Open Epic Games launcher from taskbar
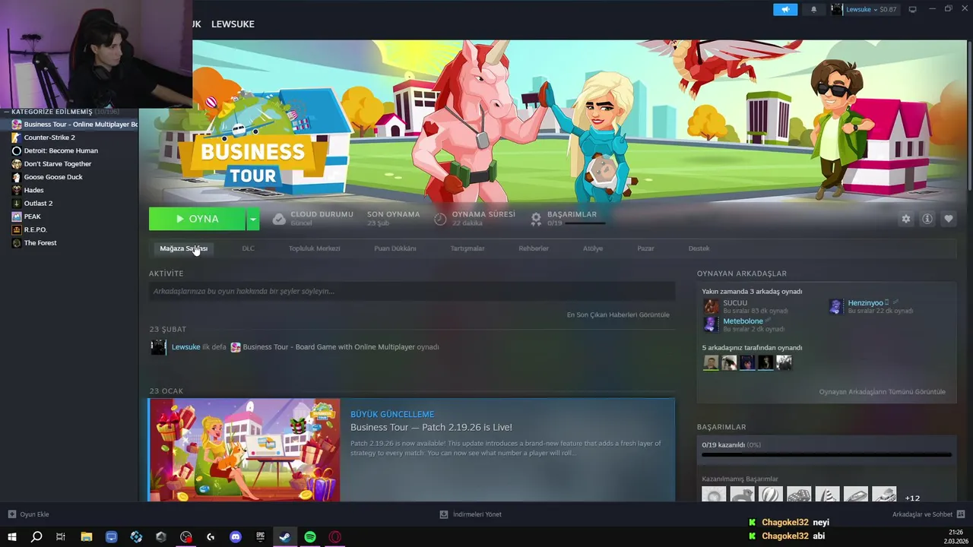 coord(260,537)
